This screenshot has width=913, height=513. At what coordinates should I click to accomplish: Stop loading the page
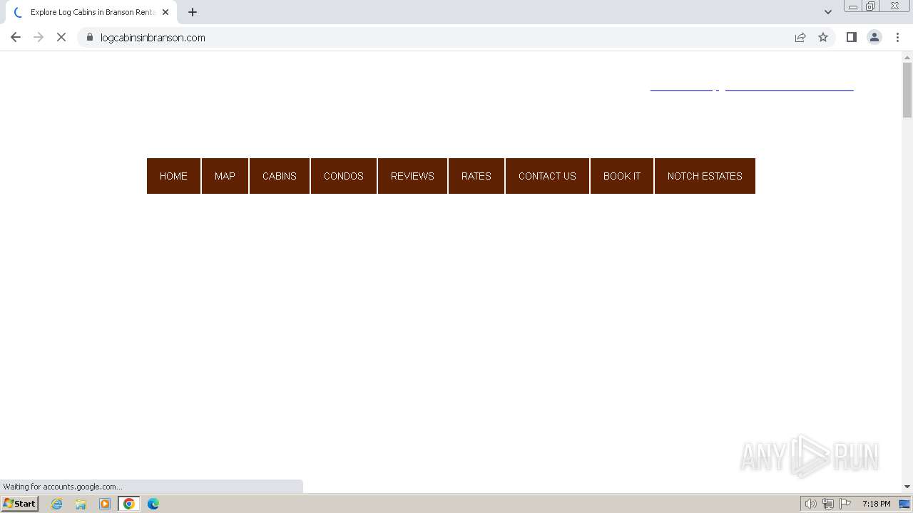61,37
